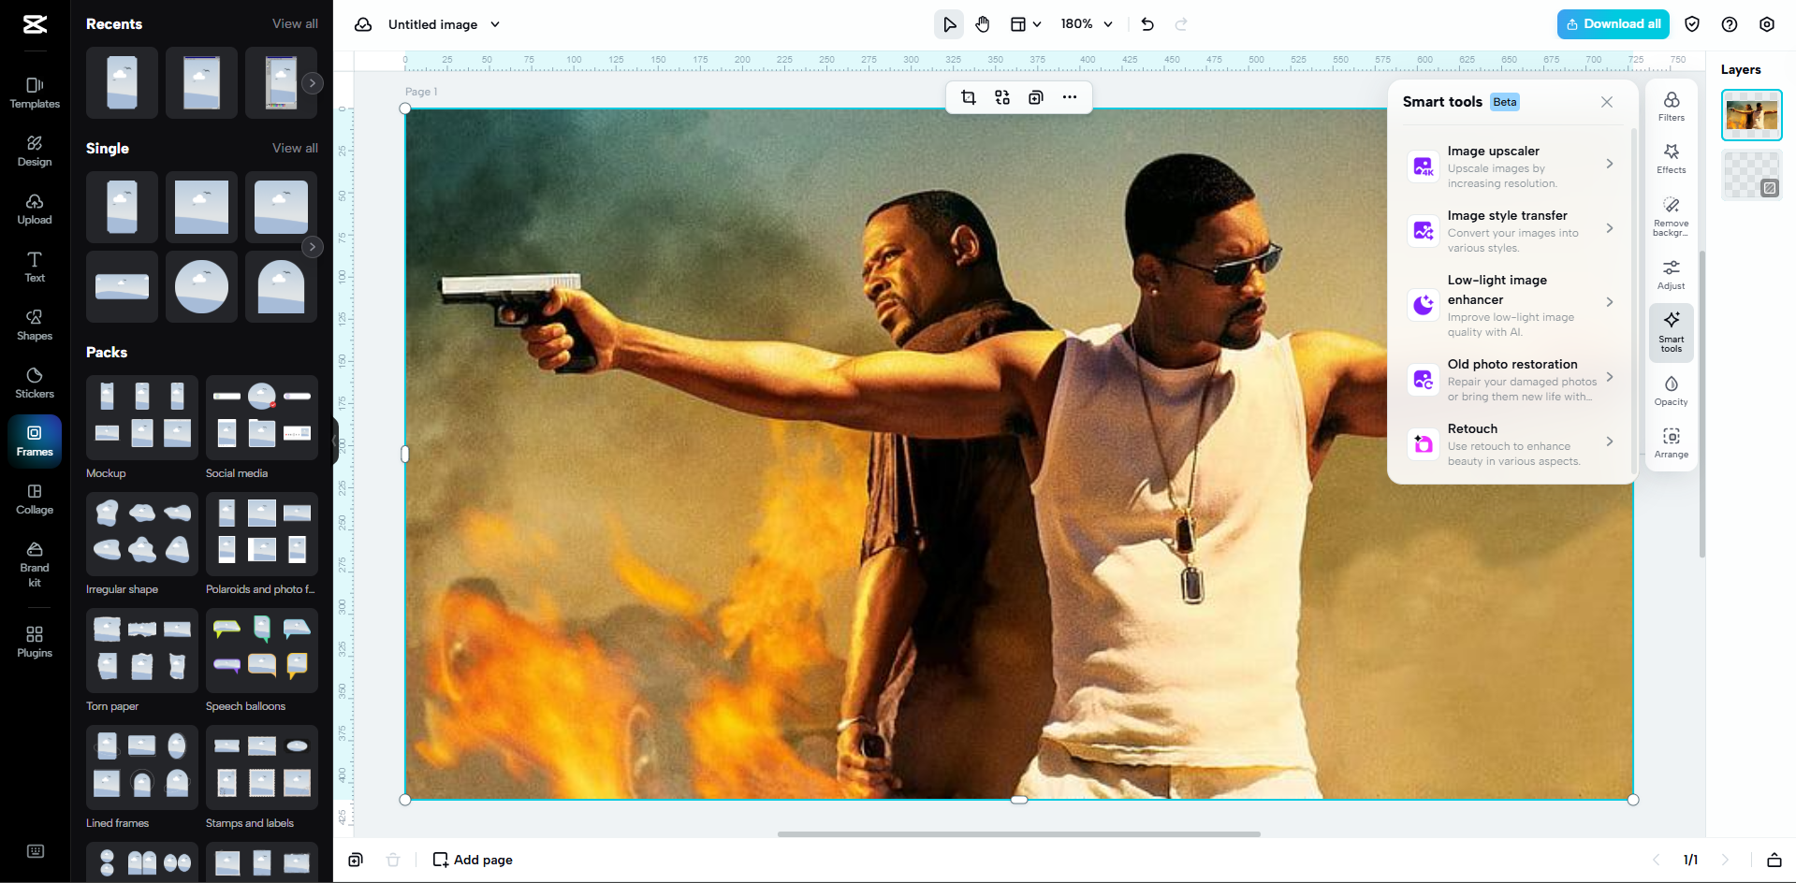Open the Filters panel

tap(1671, 108)
